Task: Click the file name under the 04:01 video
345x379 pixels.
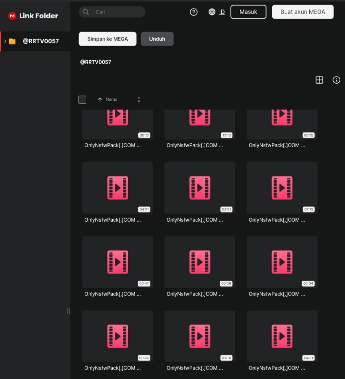Action: tap(113, 220)
